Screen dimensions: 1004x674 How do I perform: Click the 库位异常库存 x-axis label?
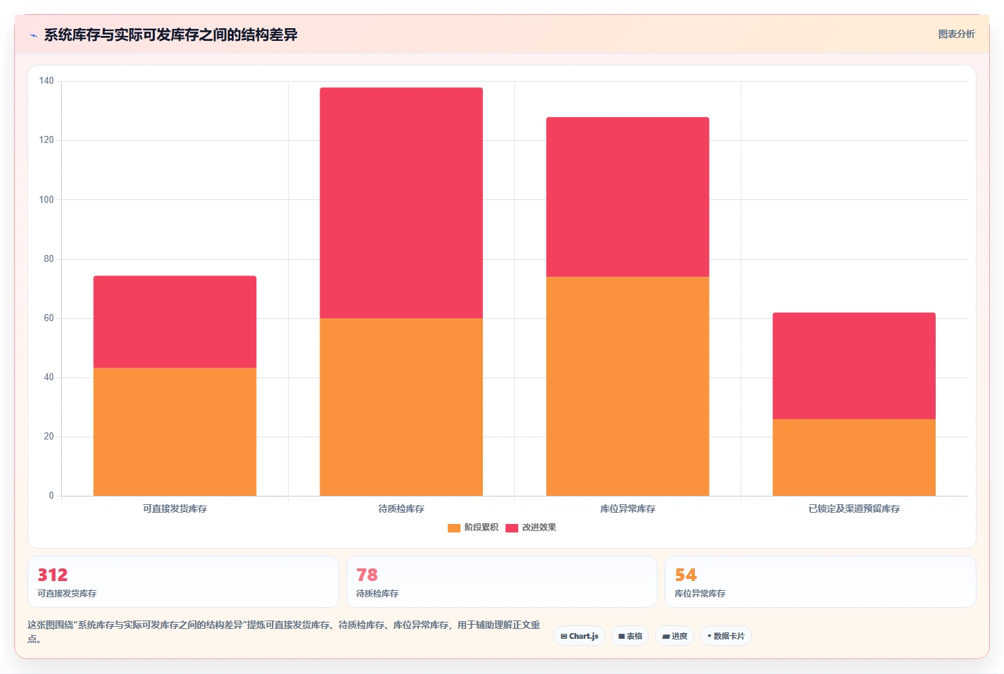tap(627, 508)
